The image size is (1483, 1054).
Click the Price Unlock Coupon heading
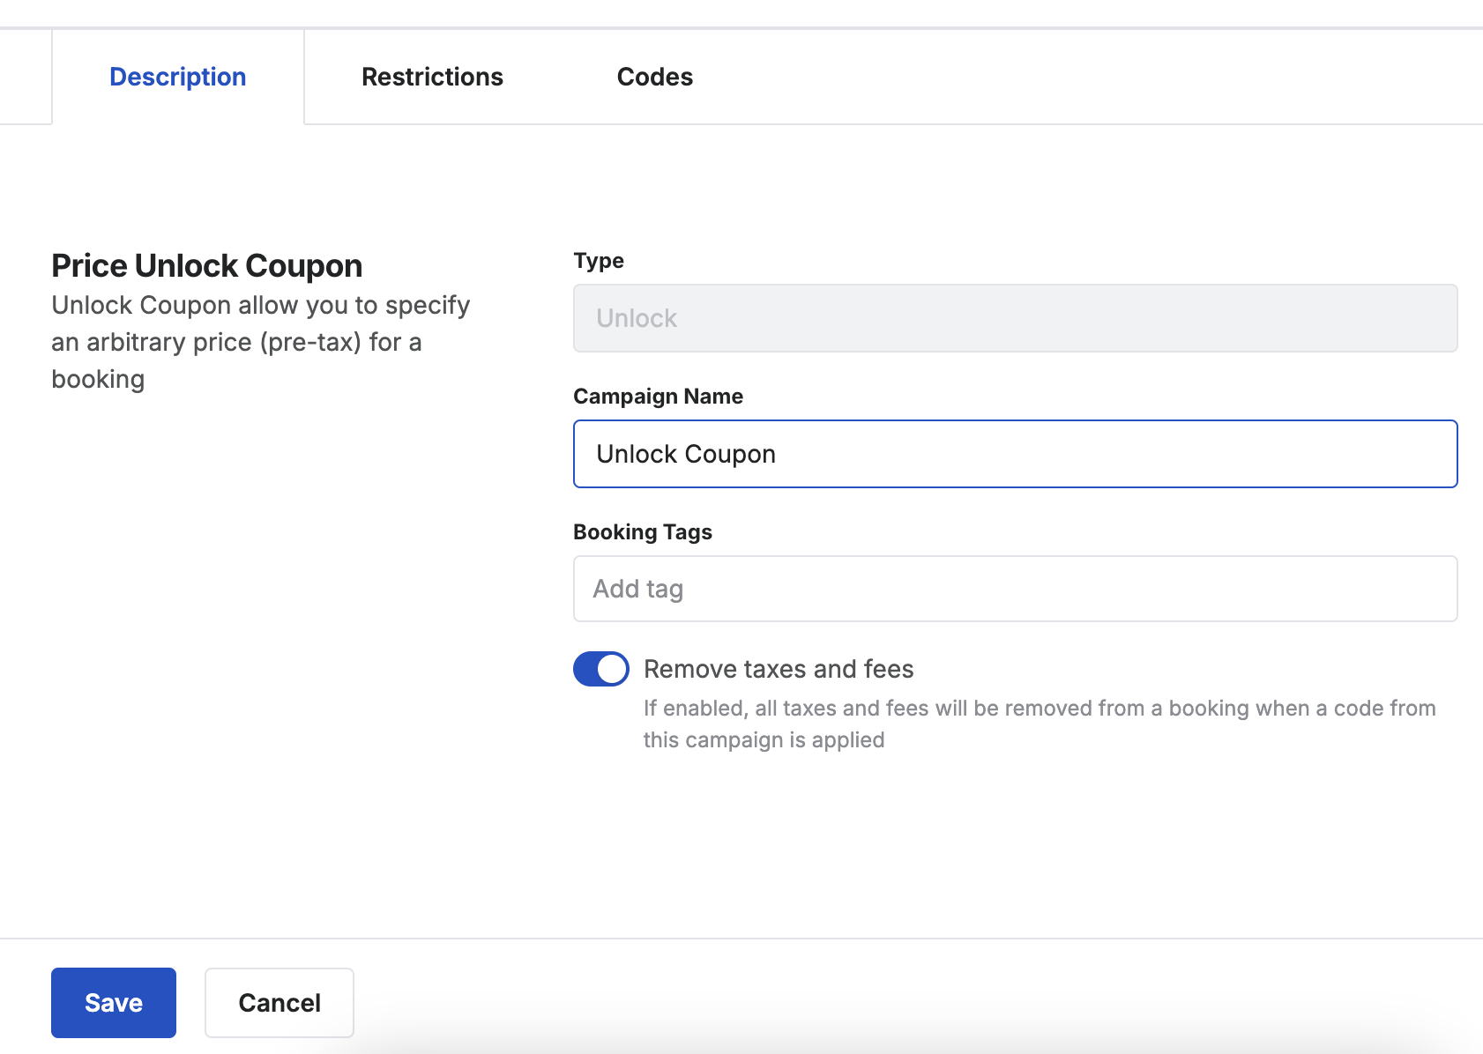(x=207, y=265)
